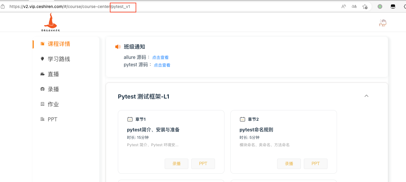Go to 直播 in the sidebar
Screen dimensions: 406x182
pyautogui.click(x=53, y=74)
